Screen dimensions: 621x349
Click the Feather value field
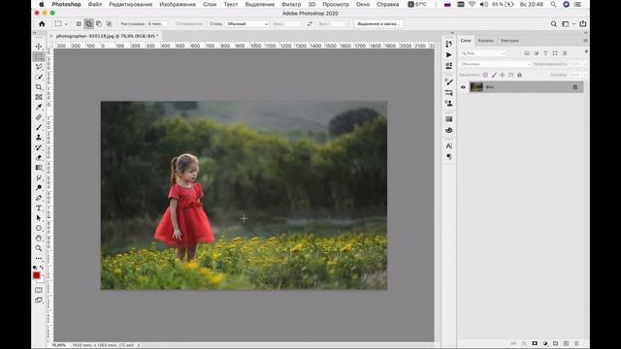157,23
